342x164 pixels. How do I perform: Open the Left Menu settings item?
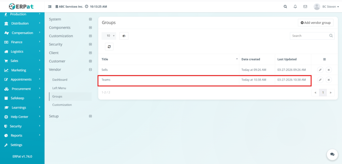(x=59, y=88)
